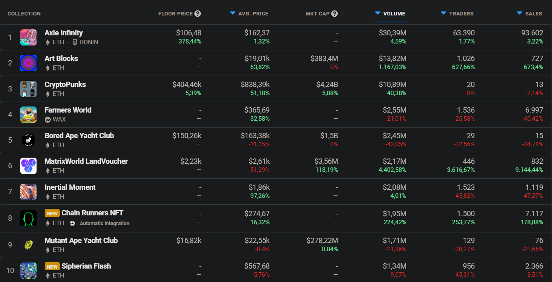
Task: Click the ETH icon under Chain Runners NFT
Action: (48, 223)
